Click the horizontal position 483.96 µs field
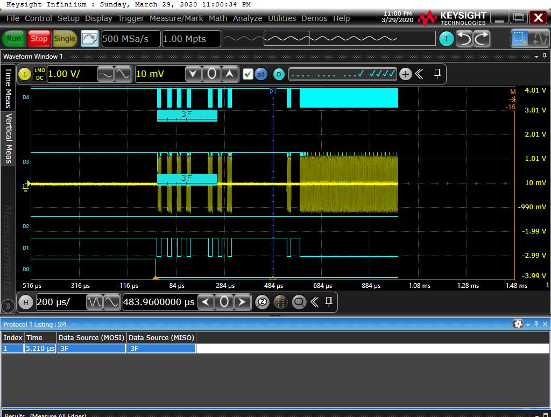This screenshot has width=551, height=417. [159, 302]
